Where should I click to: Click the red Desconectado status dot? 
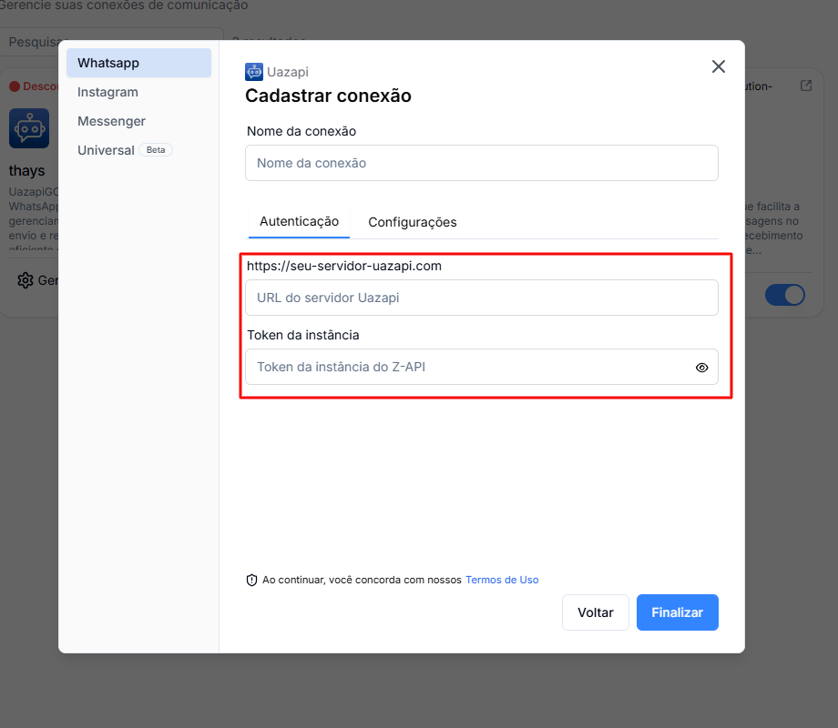[x=15, y=86]
